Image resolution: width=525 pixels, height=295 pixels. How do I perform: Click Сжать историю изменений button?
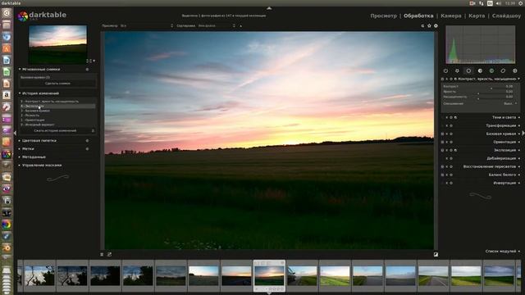click(55, 131)
